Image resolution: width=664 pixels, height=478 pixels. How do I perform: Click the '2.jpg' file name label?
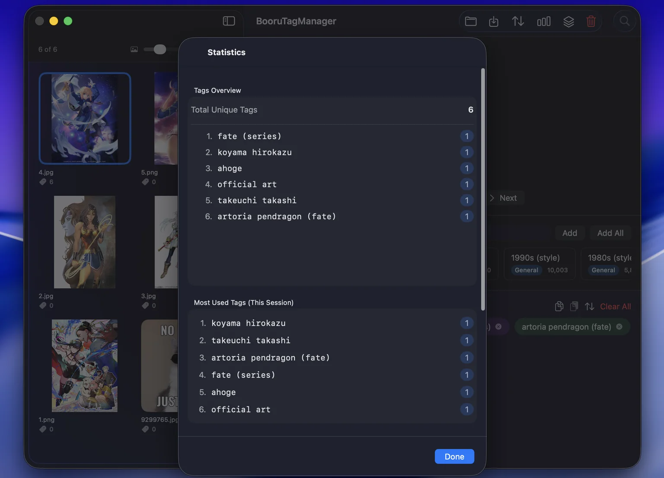click(x=46, y=296)
